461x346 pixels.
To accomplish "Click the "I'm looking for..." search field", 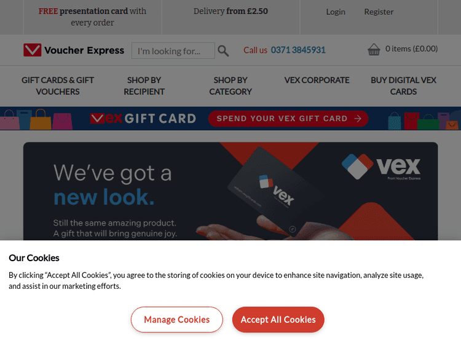I will click(x=173, y=50).
